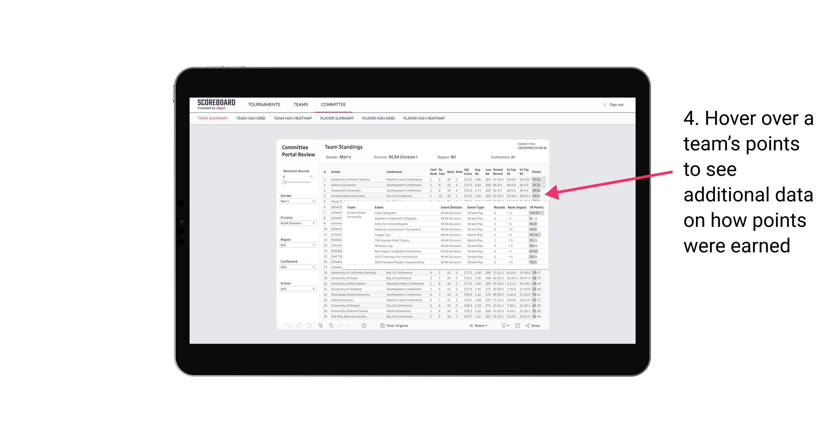Click the fullscreen expand icon in toolbar
This screenshot has height=443, width=824.
point(517,326)
